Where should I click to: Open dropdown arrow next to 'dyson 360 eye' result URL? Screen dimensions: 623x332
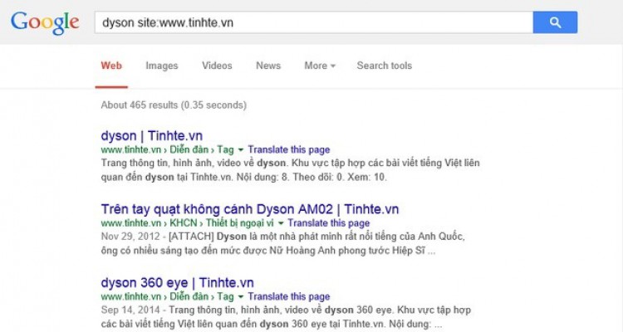[x=240, y=296]
